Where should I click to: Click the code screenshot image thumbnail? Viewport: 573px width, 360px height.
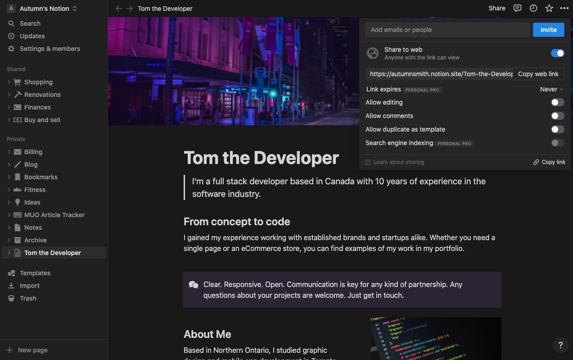(436, 338)
